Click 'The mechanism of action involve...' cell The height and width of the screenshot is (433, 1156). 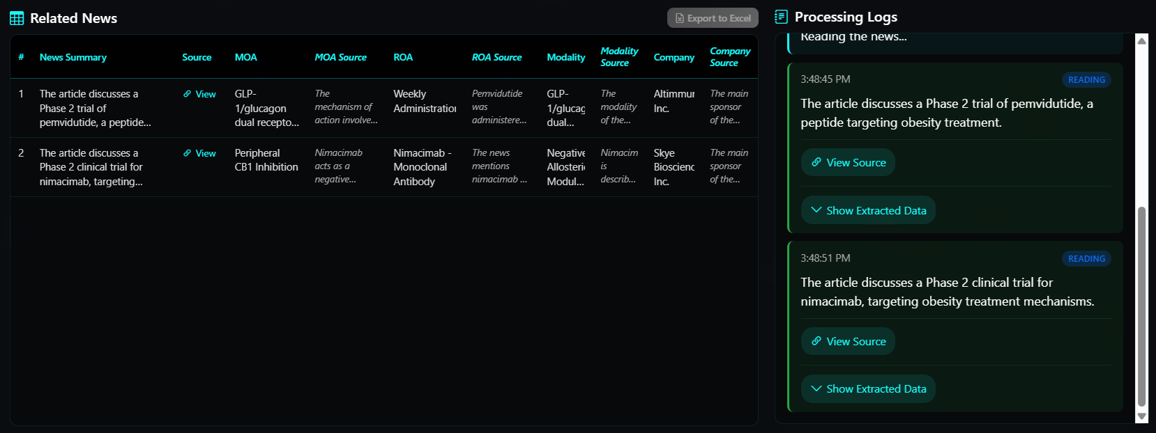pyautogui.click(x=346, y=107)
